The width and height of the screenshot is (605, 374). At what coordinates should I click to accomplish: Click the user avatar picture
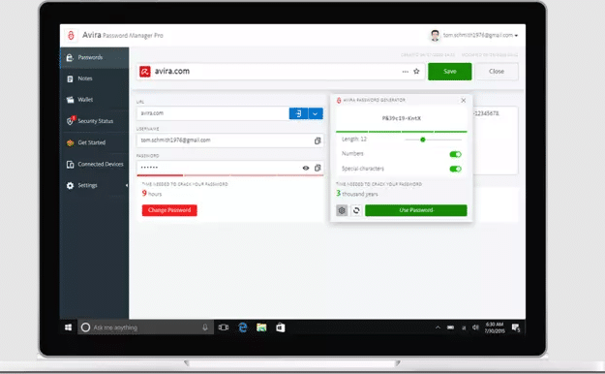(x=435, y=35)
